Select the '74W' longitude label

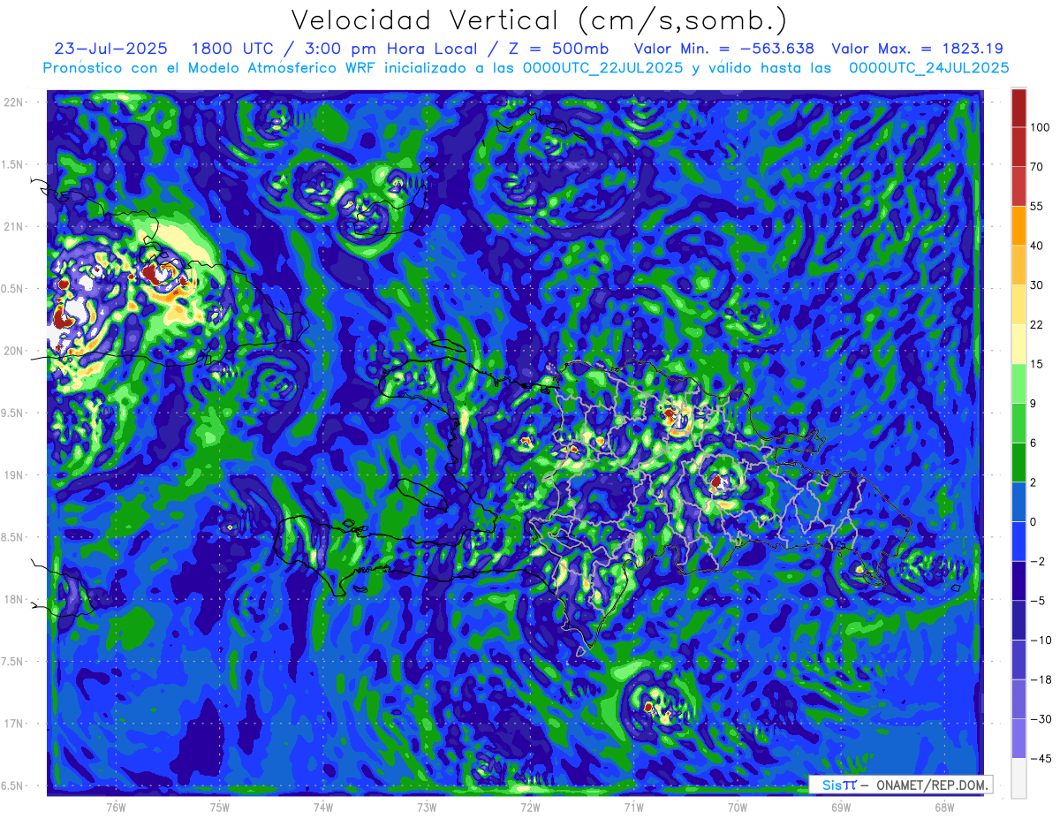(x=323, y=808)
